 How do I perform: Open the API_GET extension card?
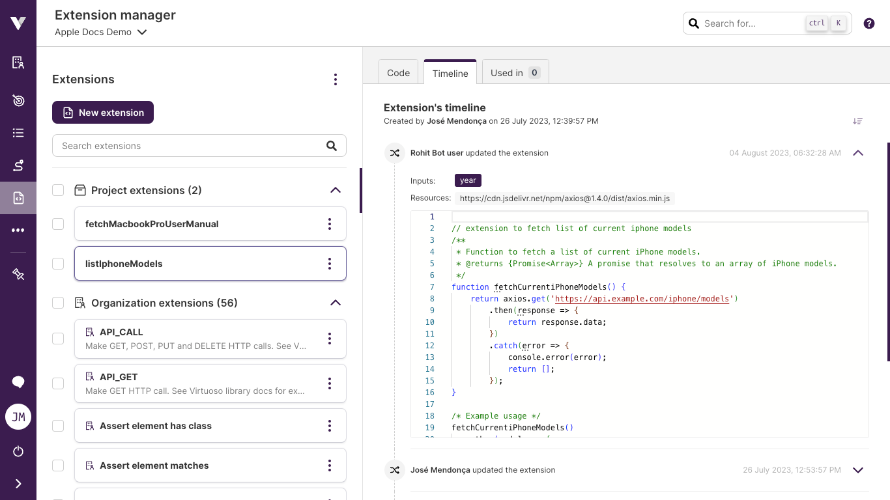point(210,383)
